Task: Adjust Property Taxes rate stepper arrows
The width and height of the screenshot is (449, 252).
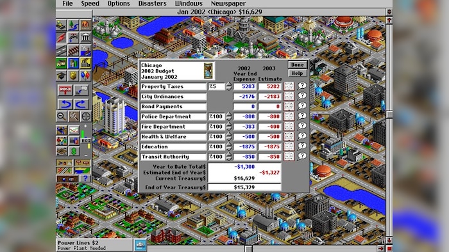Action: tap(228, 86)
